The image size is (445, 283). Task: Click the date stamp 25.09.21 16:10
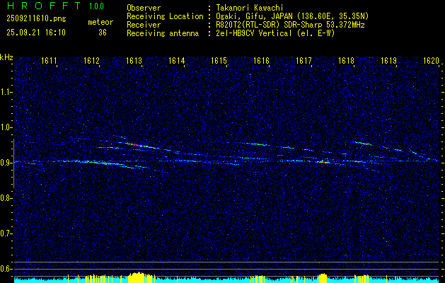[x=36, y=33]
